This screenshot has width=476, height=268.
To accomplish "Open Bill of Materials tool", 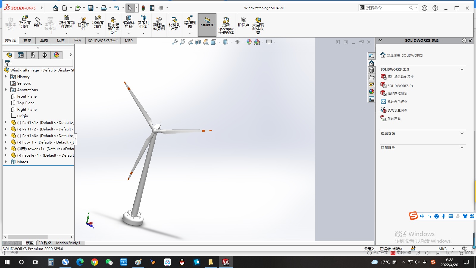I will [174, 24].
